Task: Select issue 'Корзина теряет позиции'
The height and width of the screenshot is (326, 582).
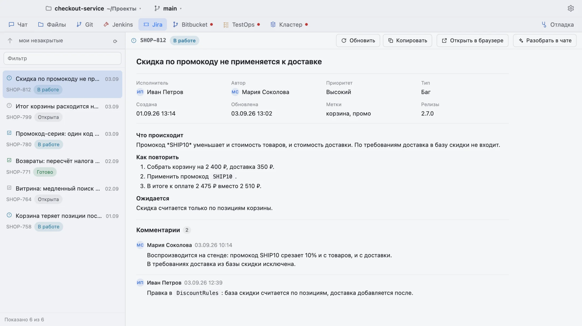Action: click(63, 221)
